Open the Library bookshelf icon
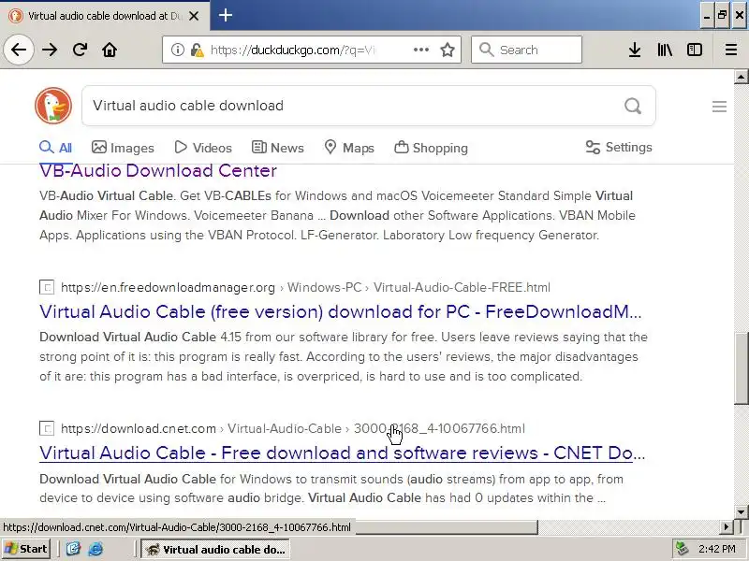 [x=665, y=50]
